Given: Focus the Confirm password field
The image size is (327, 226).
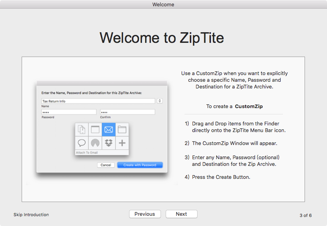Looking at the screenshot, I should 127,112.
